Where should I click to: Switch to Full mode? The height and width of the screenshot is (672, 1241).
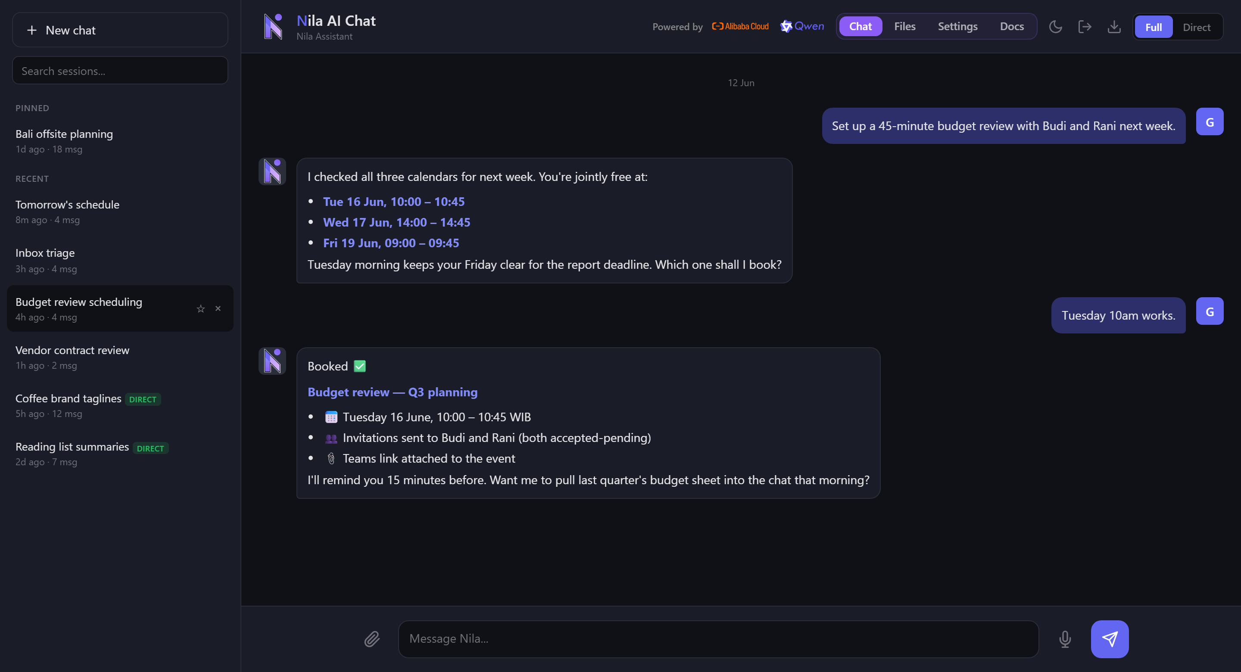point(1154,27)
